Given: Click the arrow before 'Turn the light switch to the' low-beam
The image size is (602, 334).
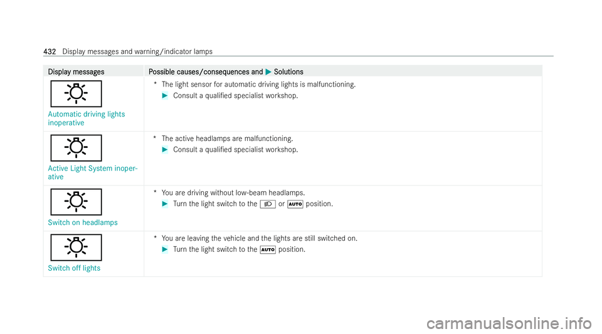Looking at the screenshot, I should [x=165, y=204].
